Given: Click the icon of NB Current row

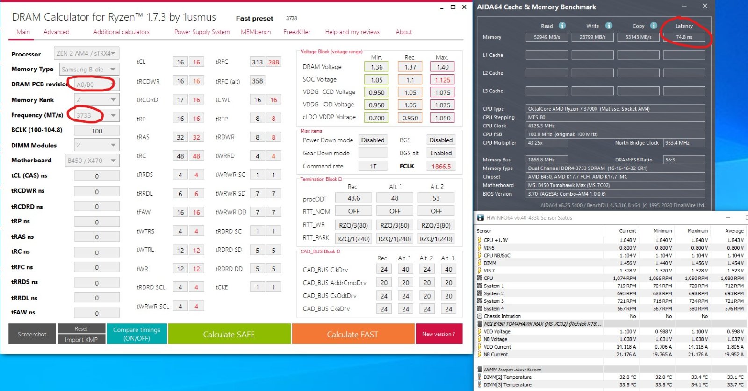Looking at the screenshot, I should (479, 354).
